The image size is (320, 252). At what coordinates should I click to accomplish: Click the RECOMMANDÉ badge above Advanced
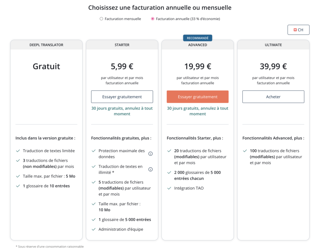pyautogui.click(x=197, y=38)
